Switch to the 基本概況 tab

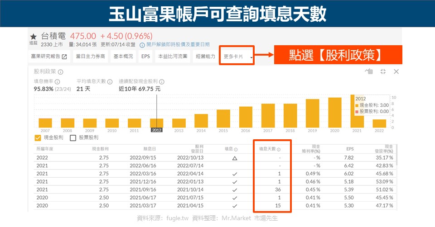pos(123,57)
